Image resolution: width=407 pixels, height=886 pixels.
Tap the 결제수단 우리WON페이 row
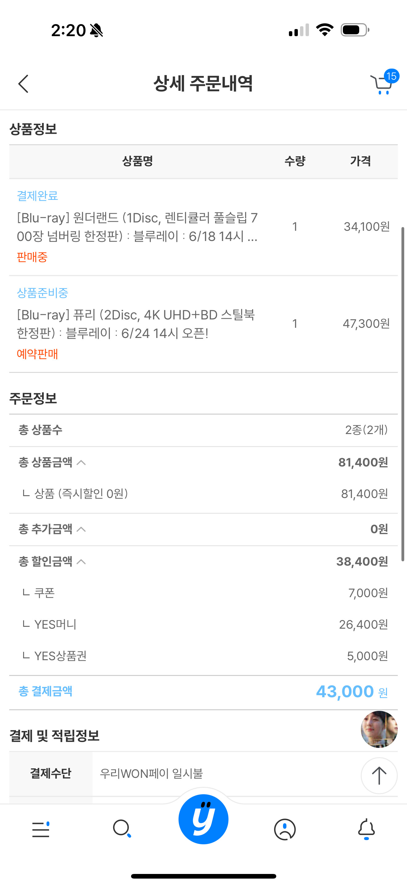point(203,774)
